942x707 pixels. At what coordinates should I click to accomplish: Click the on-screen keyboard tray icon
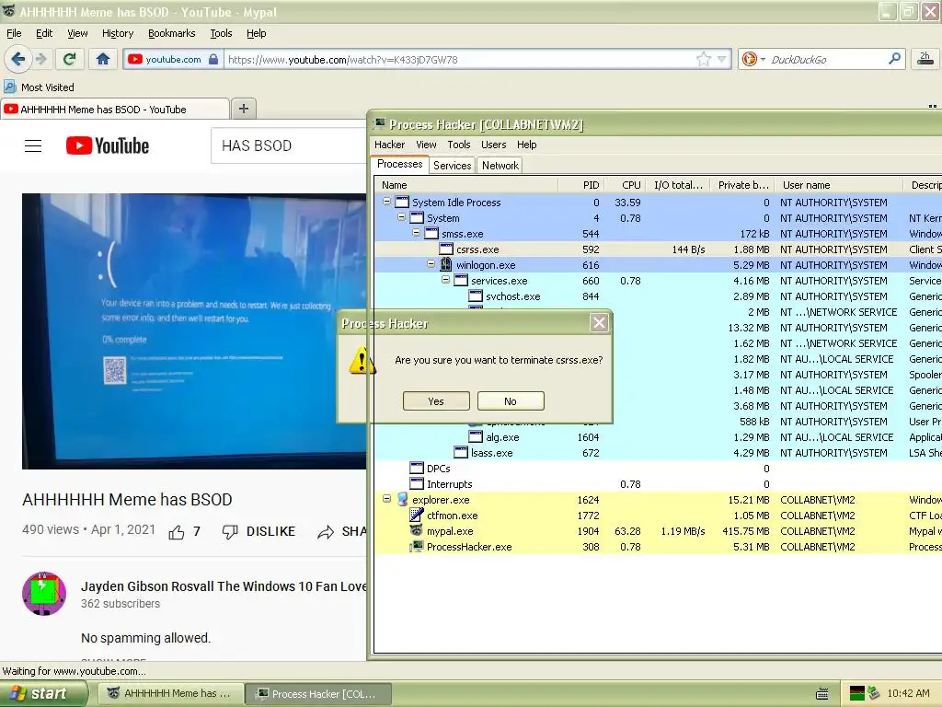822,694
